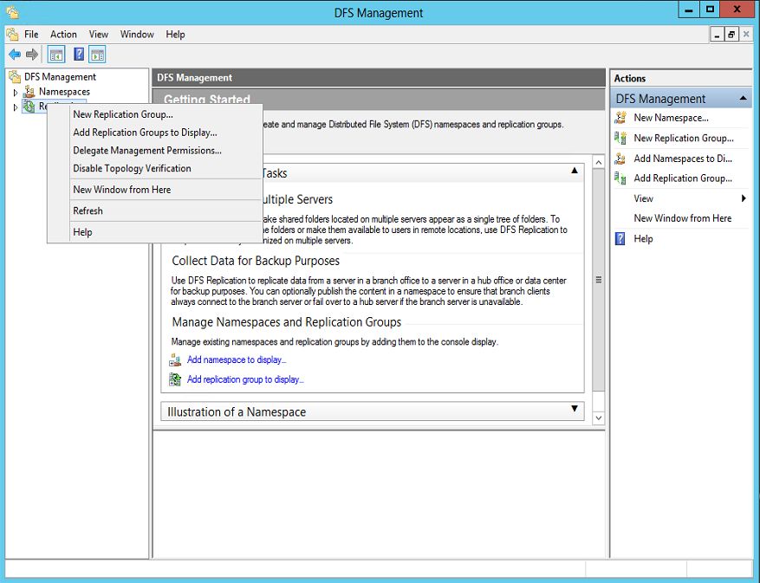Select DFS Management root tree item label

pos(60,76)
